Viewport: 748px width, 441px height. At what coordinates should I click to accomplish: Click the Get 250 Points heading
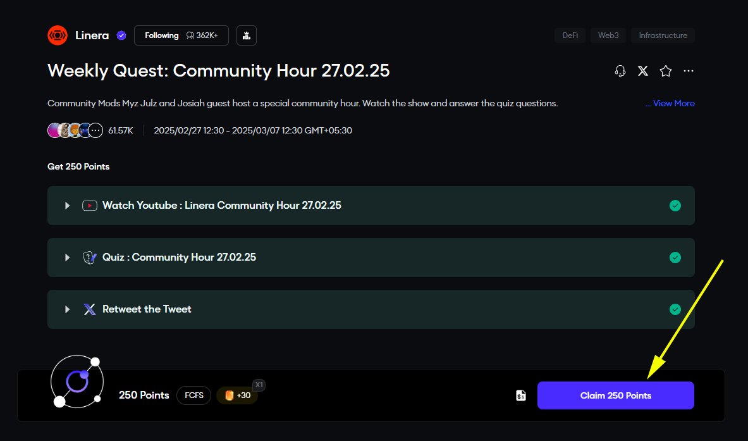pyautogui.click(x=78, y=166)
